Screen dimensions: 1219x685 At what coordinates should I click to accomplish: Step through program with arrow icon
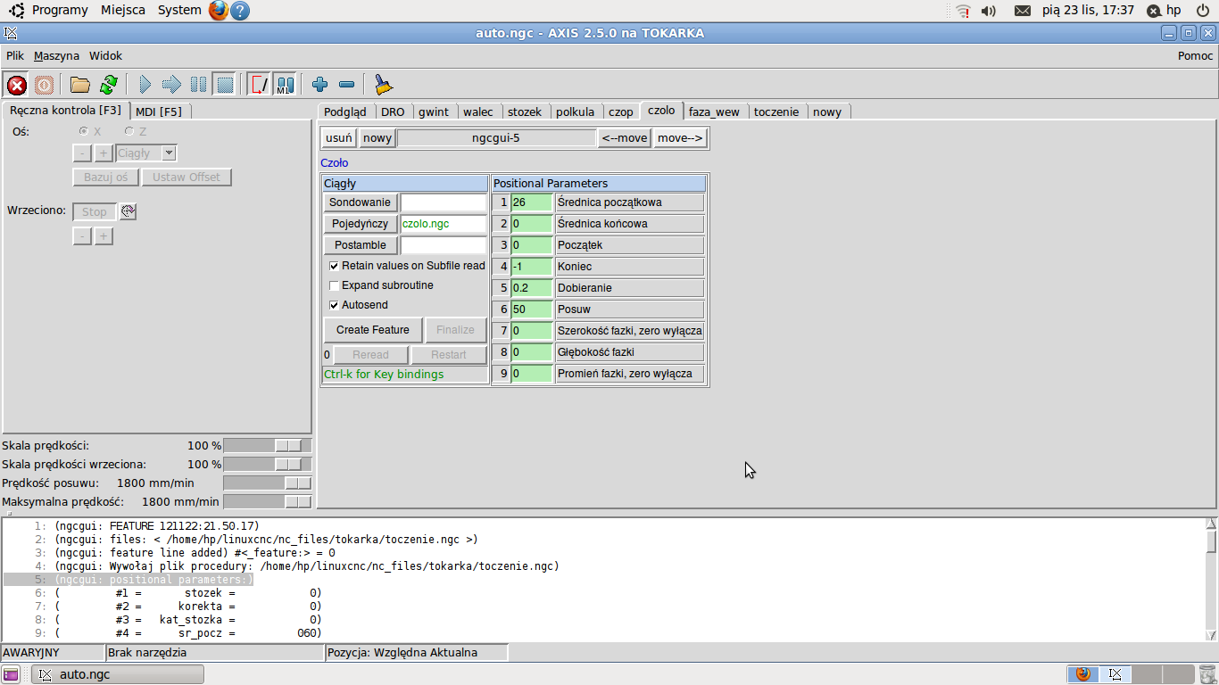pyautogui.click(x=171, y=85)
